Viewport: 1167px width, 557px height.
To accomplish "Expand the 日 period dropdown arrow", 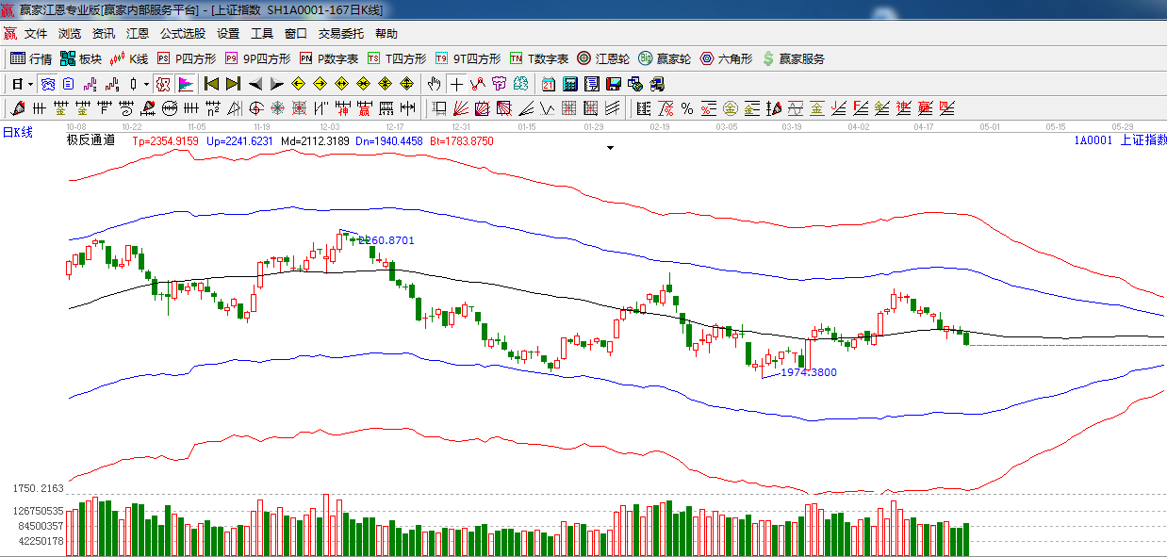I will (30, 84).
